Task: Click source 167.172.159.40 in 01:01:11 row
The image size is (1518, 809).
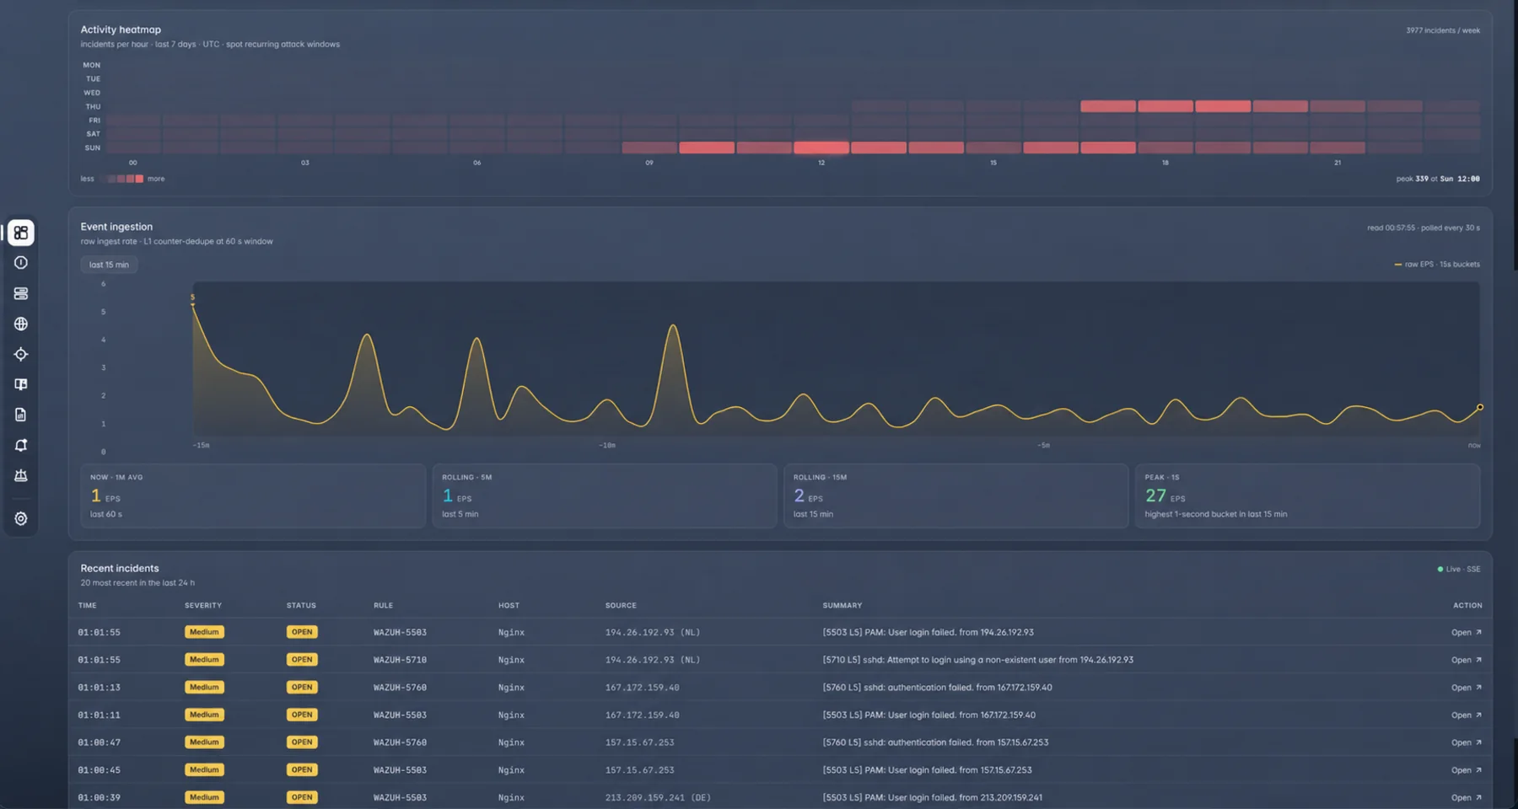Action: (x=642, y=715)
